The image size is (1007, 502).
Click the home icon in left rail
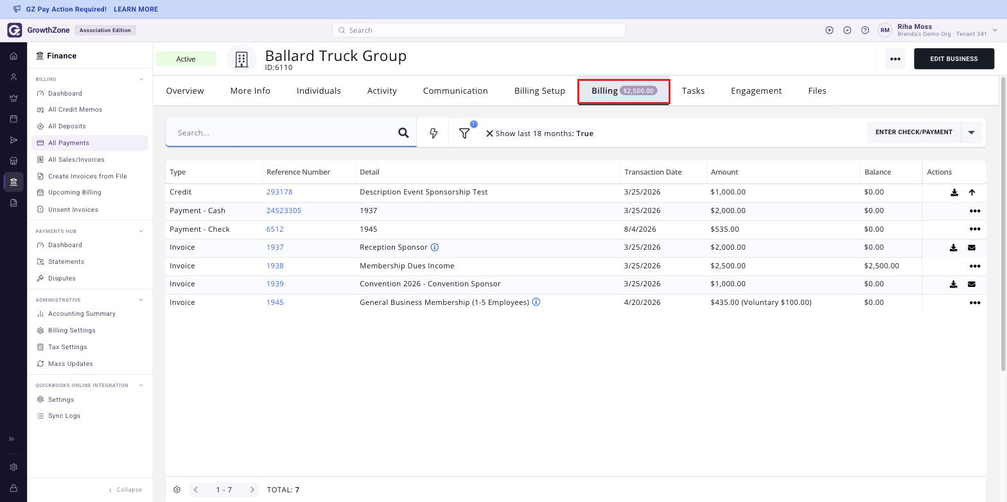(13, 56)
